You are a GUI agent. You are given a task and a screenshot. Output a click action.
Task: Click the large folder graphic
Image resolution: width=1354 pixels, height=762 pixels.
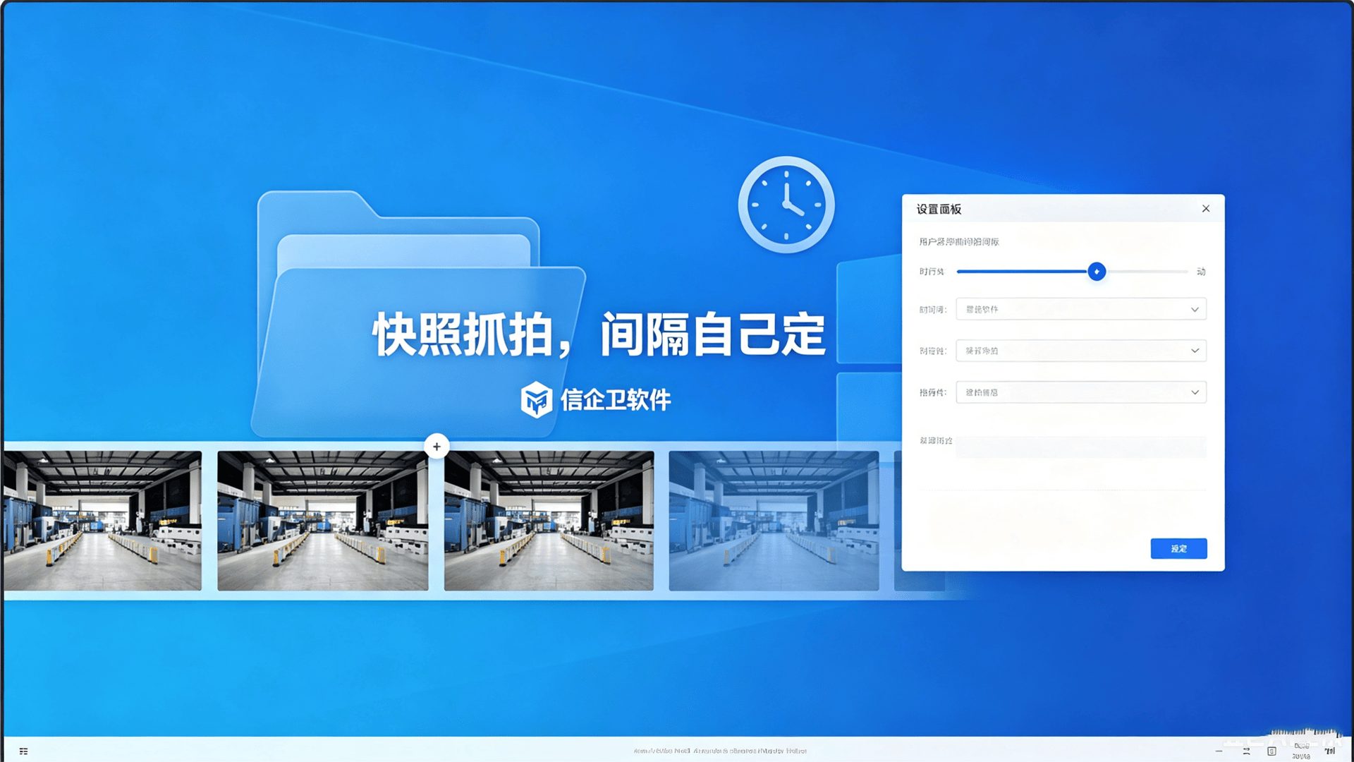pyautogui.click(x=417, y=314)
